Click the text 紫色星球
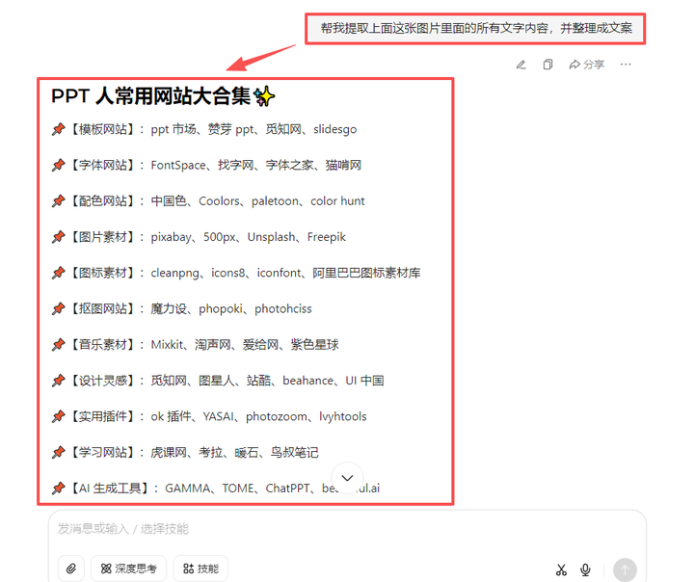This screenshot has width=694, height=582. click(x=314, y=344)
